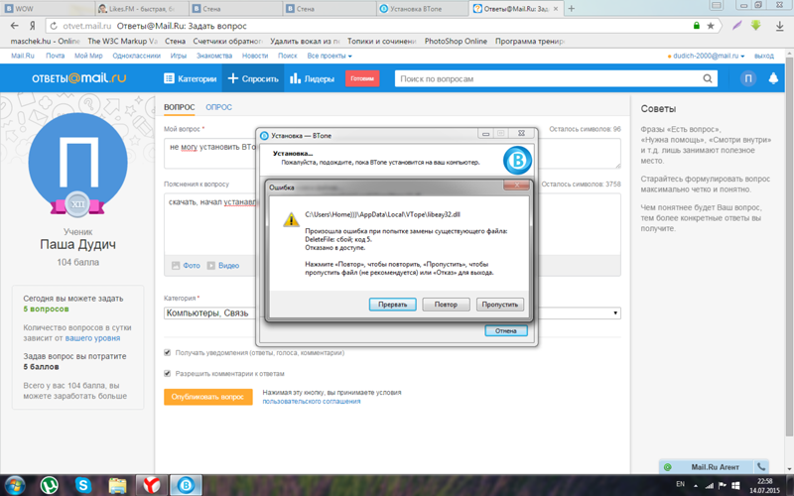Open Лидеры menu
Screen dimensions: 794x496
[312, 78]
